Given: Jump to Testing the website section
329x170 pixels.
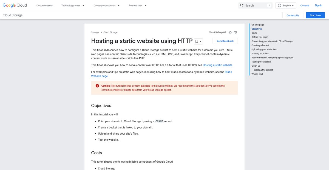Looking at the screenshot, I should click(x=261, y=62).
